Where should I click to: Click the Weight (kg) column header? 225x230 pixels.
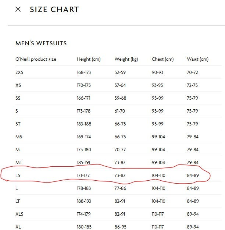tap(126, 59)
